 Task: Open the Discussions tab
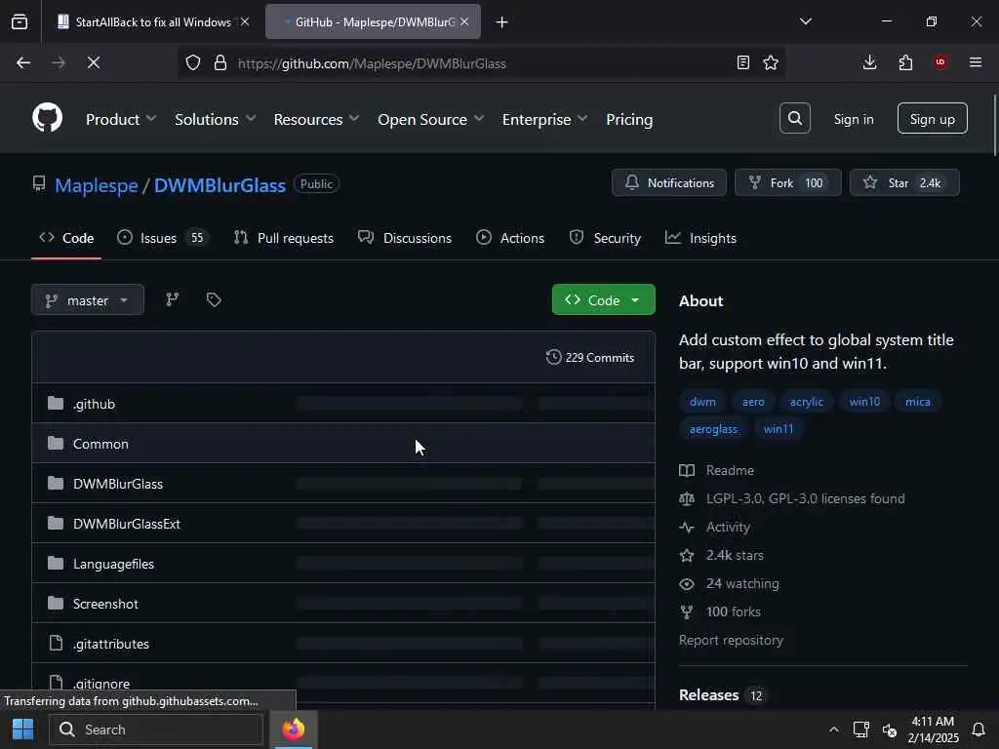(405, 238)
